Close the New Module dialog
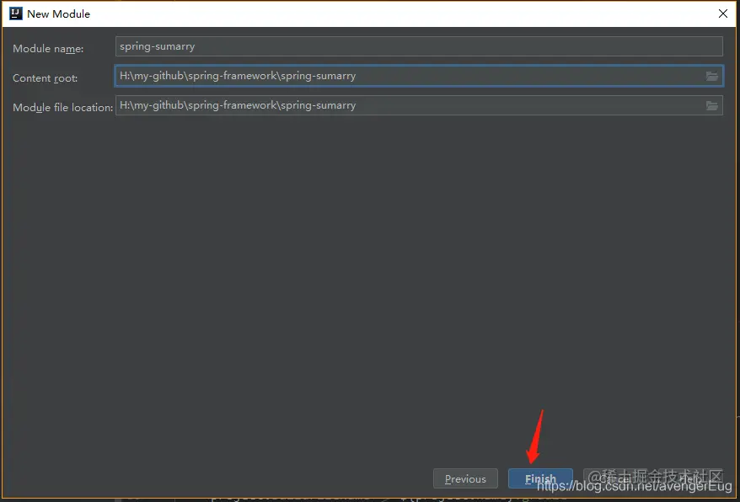740x502 pixels. [x=722, y=13]
